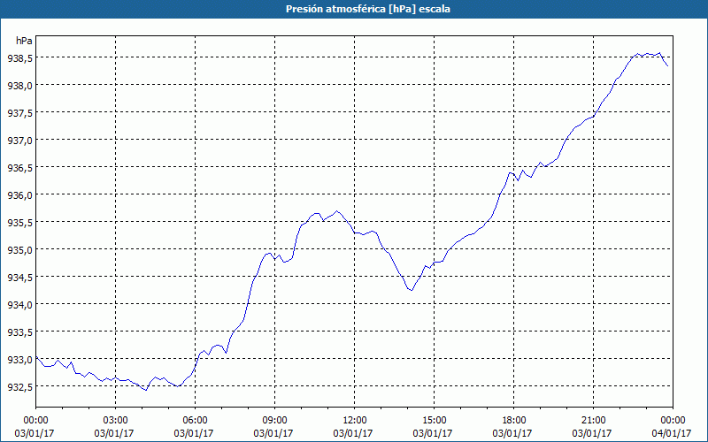
Task: Click the 03/01/17 date under 12:00
Action: [353, 433]
